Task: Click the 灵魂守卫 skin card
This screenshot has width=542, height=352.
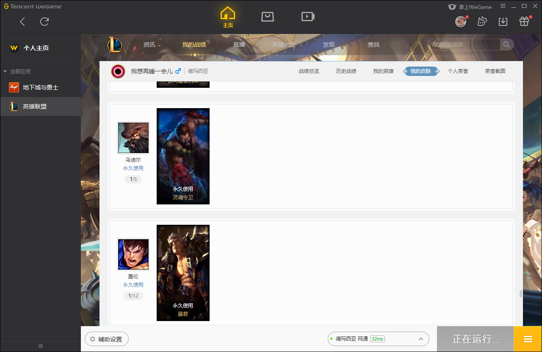Action: click(x=183, y=156)
